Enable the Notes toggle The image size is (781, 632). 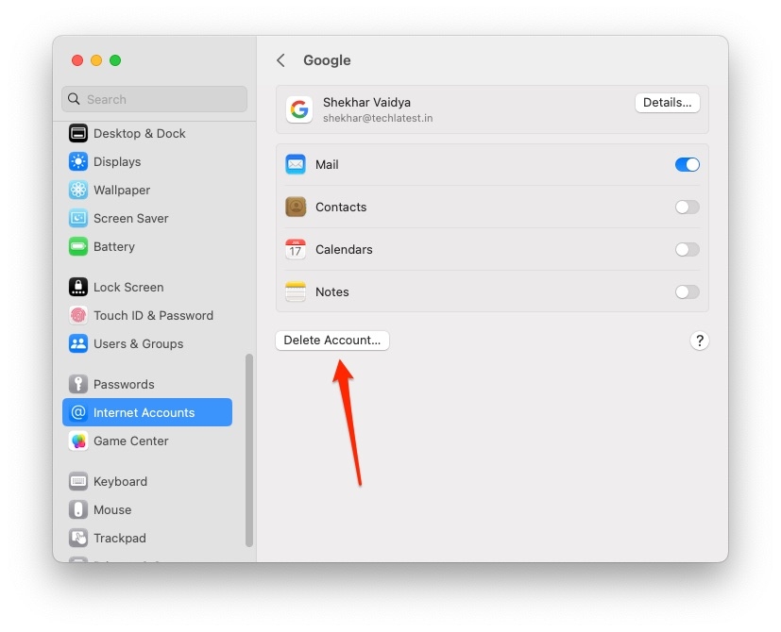688,291
